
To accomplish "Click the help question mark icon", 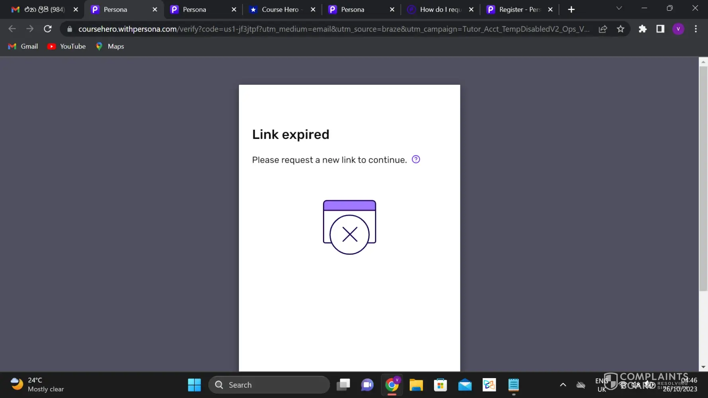I will (416, 160).
